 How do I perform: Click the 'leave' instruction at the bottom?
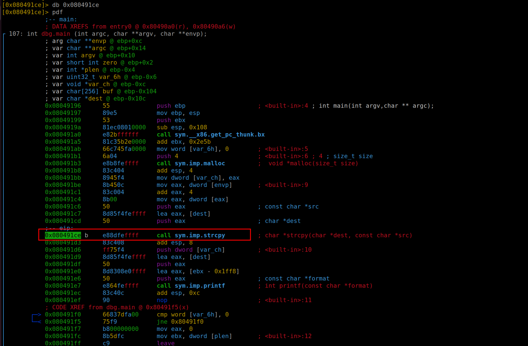(166, 343)
